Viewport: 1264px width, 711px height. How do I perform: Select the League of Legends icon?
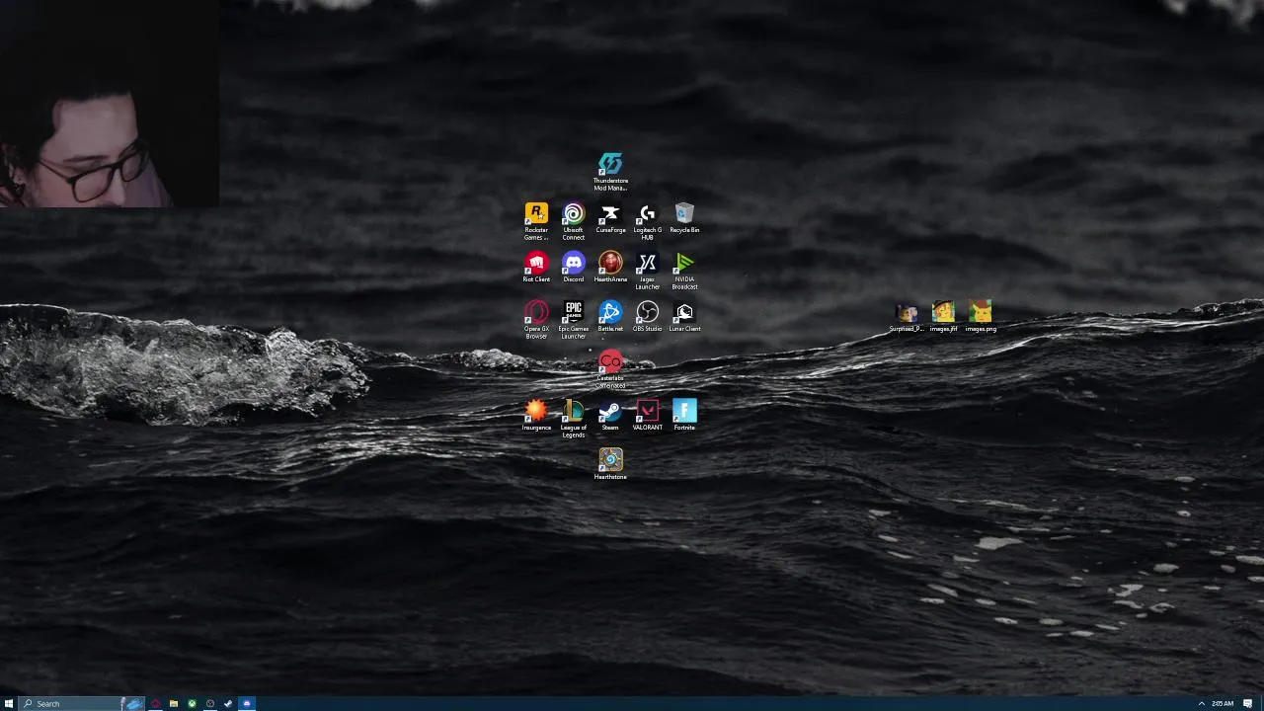coord(574,419)
